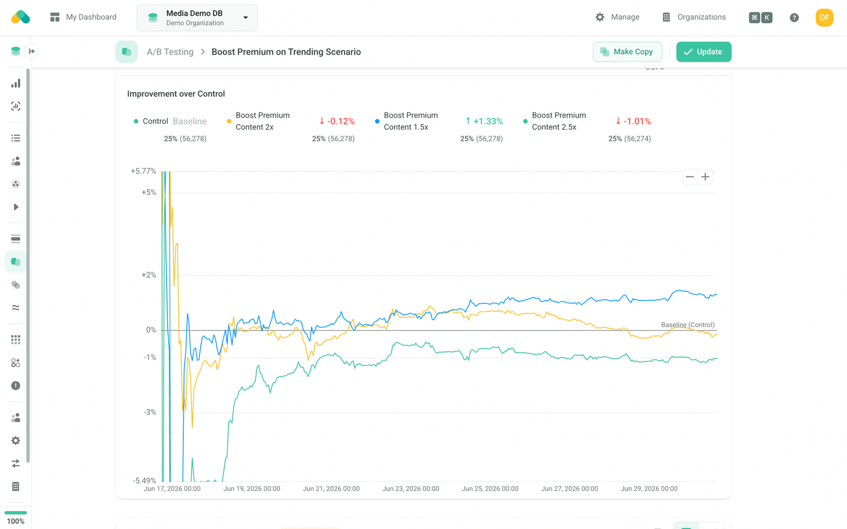The width and height of the screenshot is (847, 529).
Task: Open the Manage menu
Action: tap(617, 17)
